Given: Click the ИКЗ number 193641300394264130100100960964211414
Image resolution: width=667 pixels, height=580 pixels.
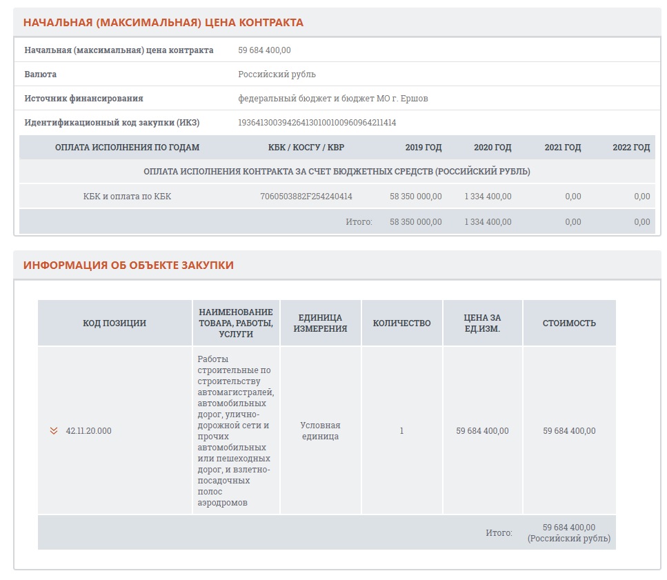Looking at the screenshot, I should 317,123.
